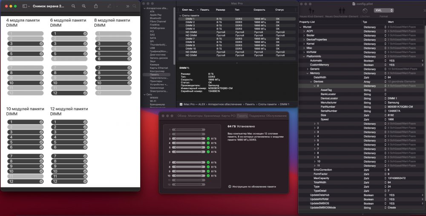This screenshot has height=216, width=426.
Task: Click Слоты памяти in the path bar
Action: click(267, 104)
